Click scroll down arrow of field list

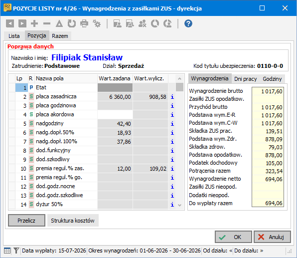[x=179, y=205]
